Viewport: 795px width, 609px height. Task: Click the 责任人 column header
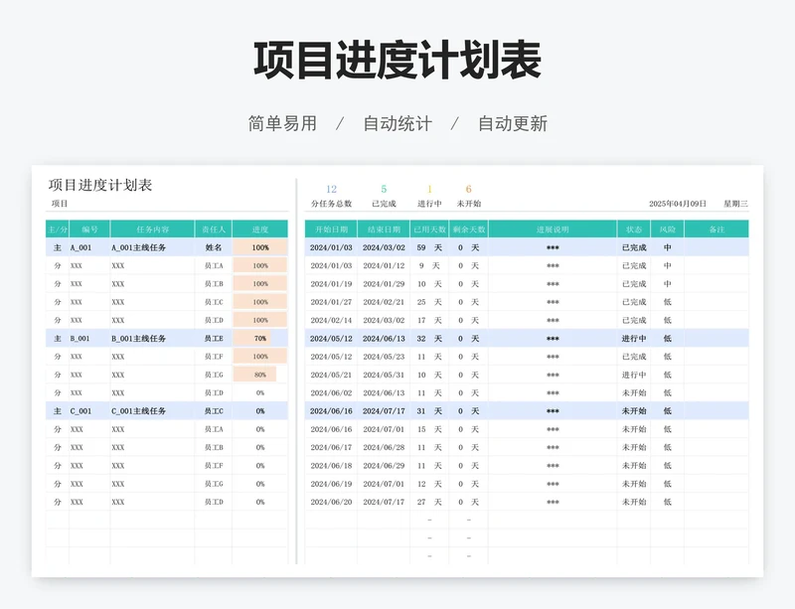click(214, 229)
